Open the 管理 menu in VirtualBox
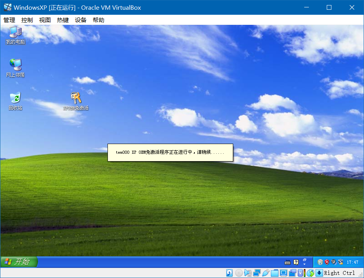The width and height of the screenshot is (364, 278). (x=9, y=20)
